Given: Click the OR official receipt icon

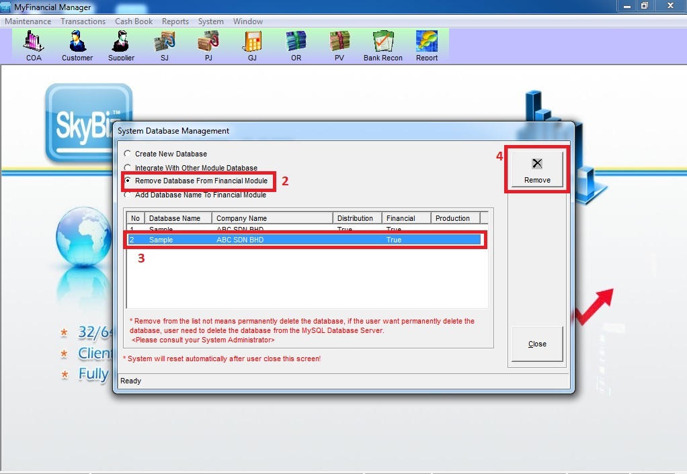Looking at the screenshot, I should pos(296,44).
